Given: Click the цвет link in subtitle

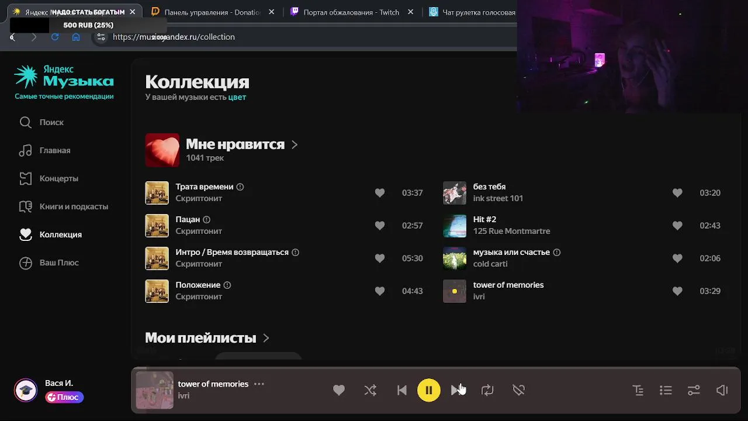Looking at the screenshot, I should (x=237, y=97).
